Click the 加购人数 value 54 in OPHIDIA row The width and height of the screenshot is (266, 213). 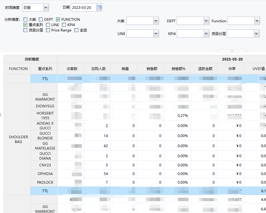tap(106, 174)
